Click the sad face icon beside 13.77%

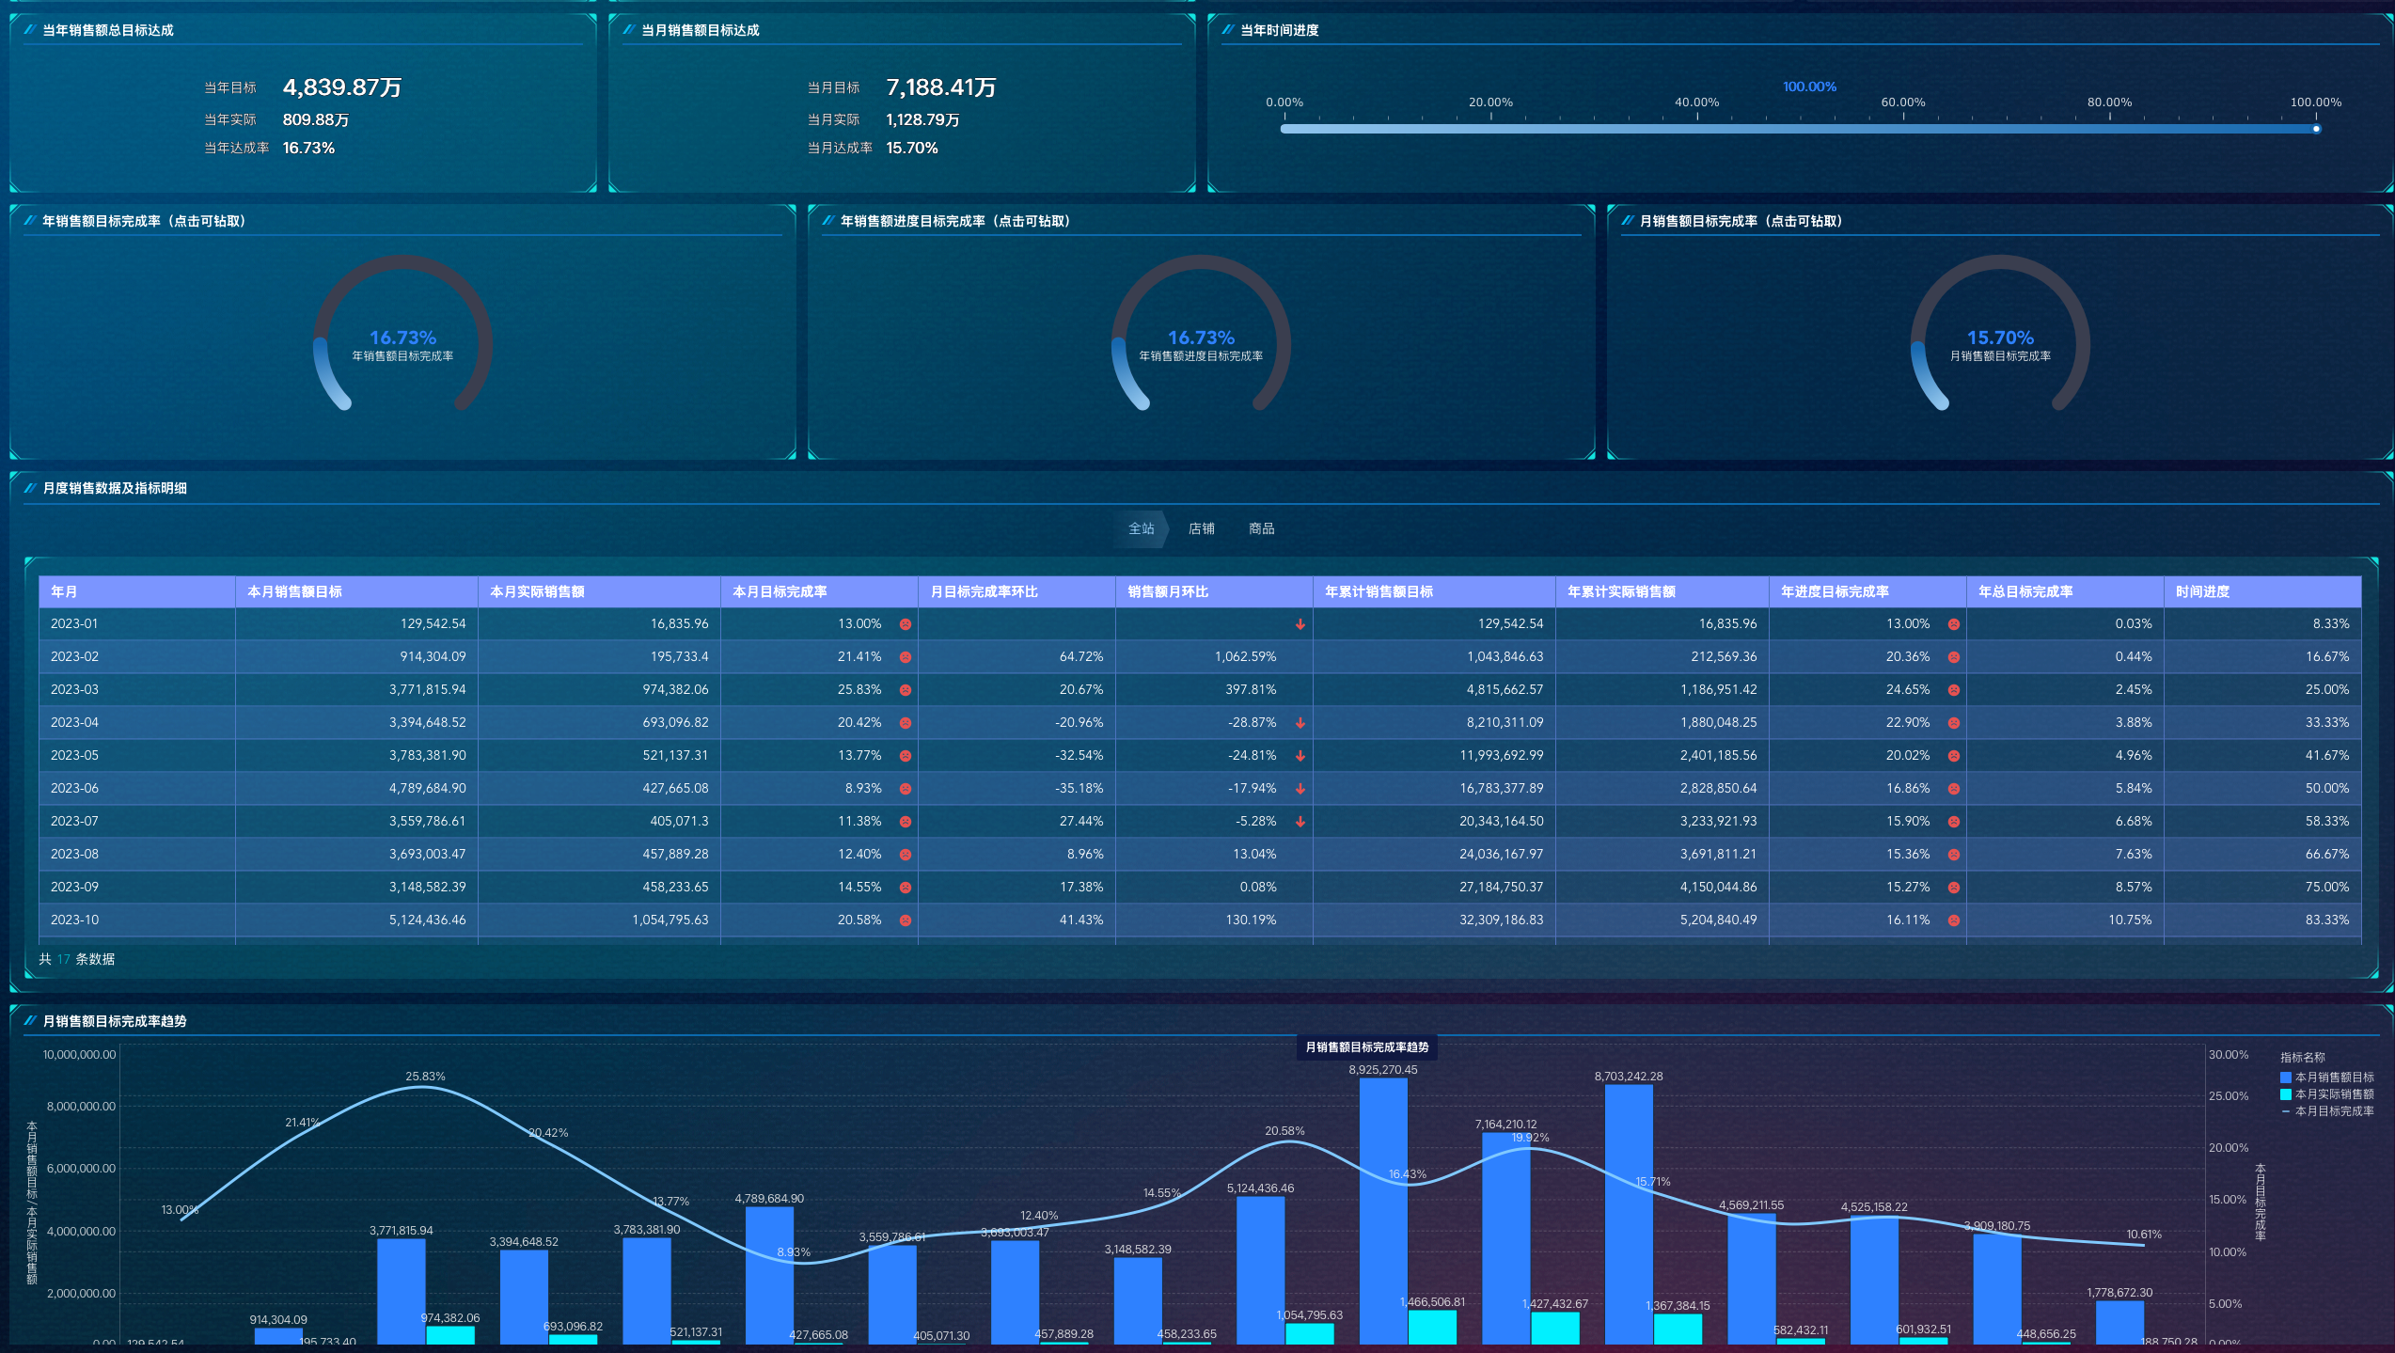905,756
